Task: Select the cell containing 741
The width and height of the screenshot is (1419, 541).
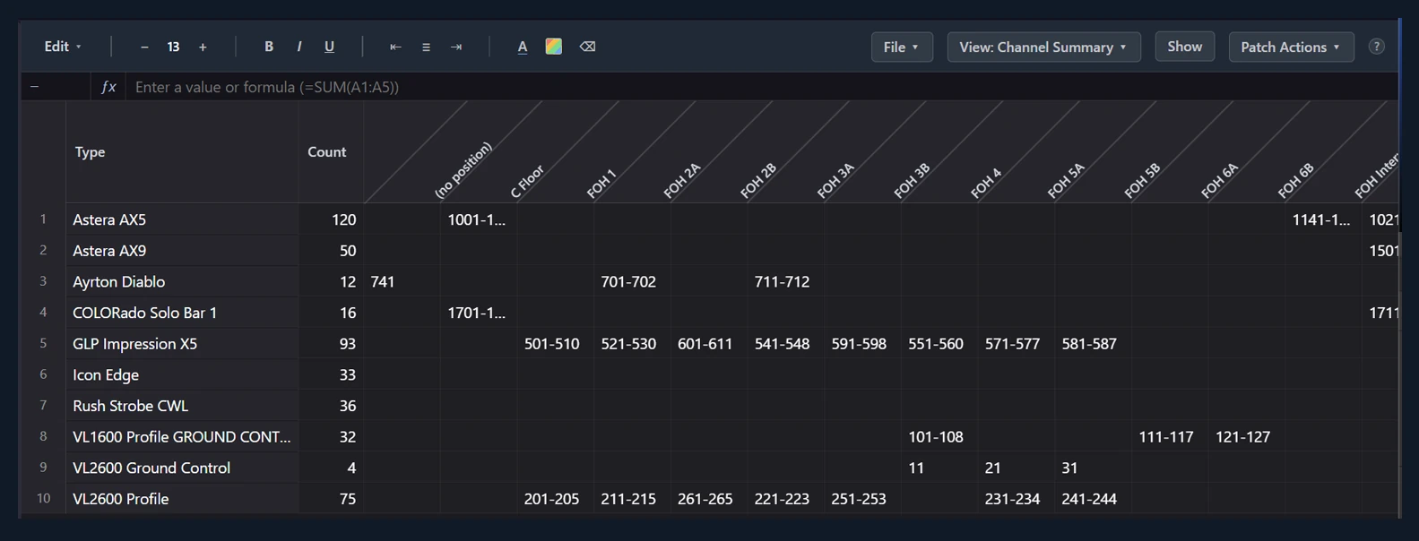Action: coord(402,281)
